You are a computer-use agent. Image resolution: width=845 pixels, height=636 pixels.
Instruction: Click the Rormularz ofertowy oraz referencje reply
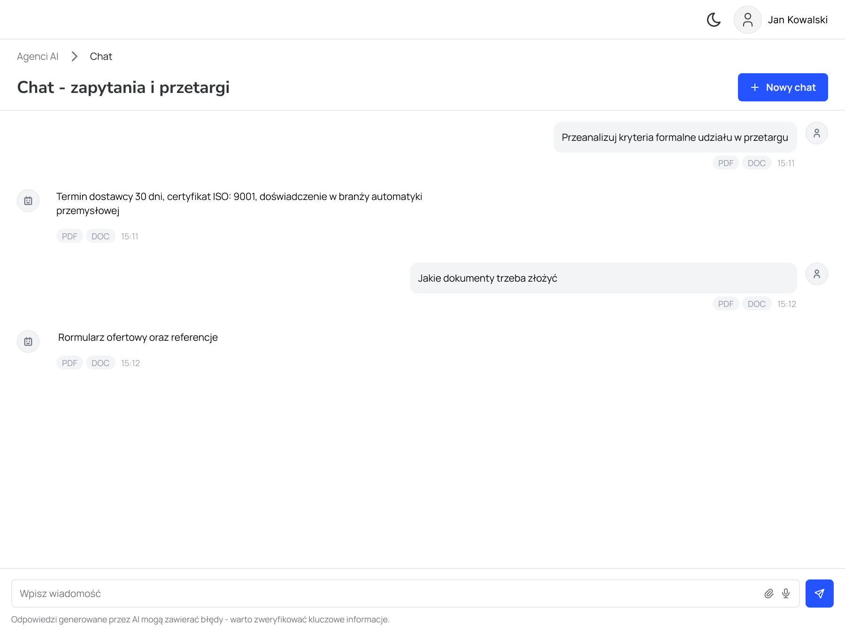tap(138, 337)
